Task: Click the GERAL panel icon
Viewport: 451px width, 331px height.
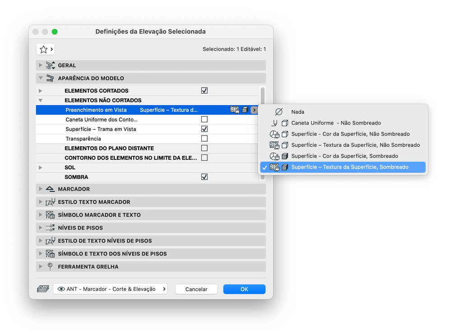Action: [50, 65]
